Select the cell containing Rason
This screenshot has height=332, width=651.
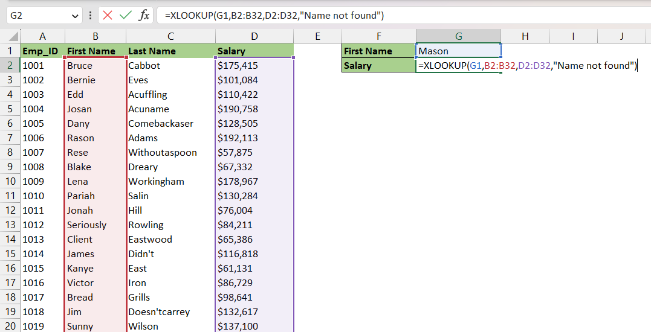[96, 138]
